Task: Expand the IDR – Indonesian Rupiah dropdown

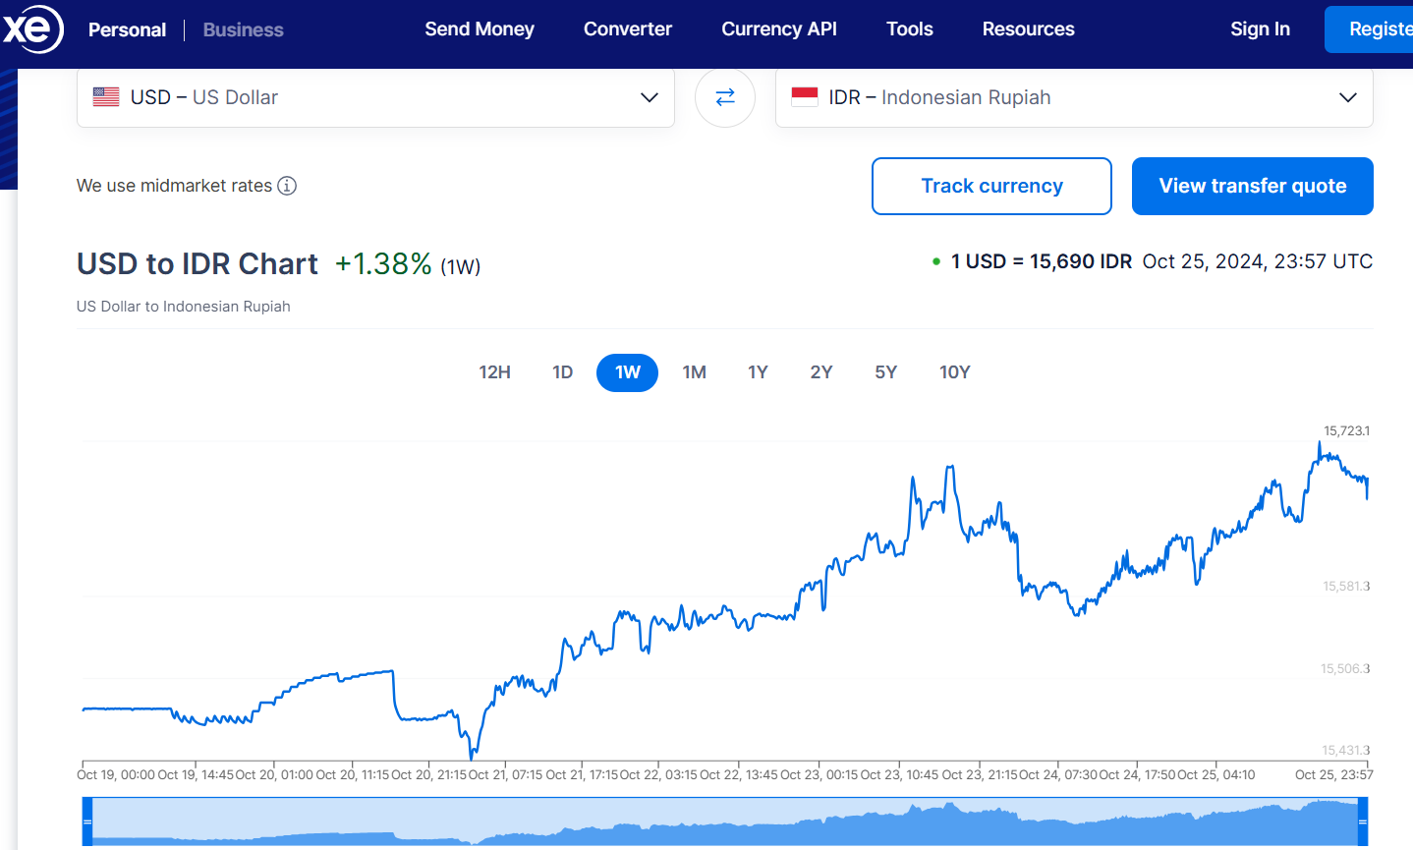Action: (x=1347, y=97)
